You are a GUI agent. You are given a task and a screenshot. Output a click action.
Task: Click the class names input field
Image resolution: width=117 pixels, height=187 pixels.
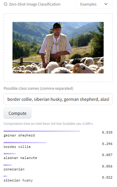tap(58, 99)
